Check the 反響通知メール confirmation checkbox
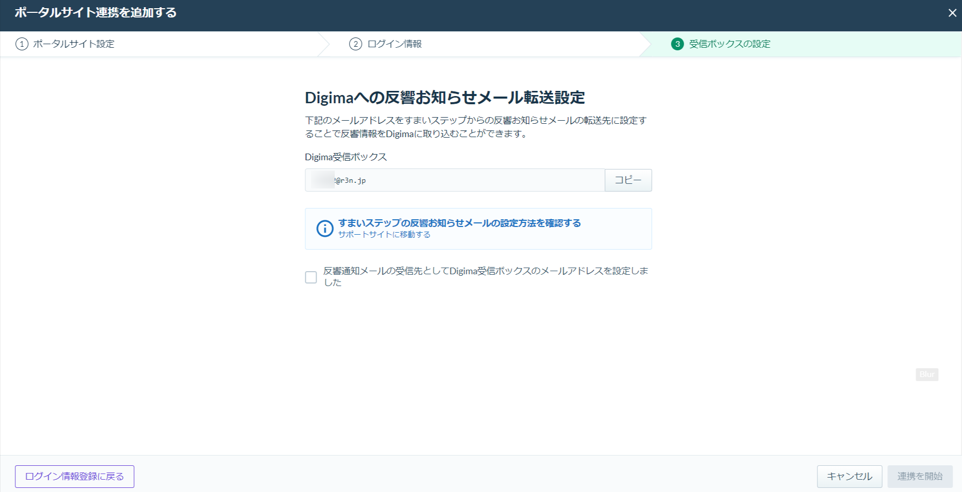This screenshot has height=492, width=962. (311, 277)
